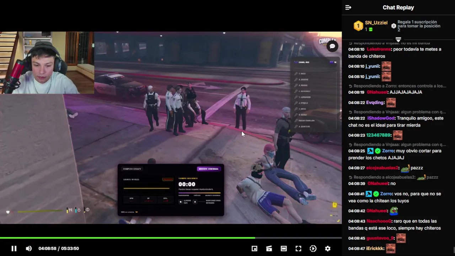Click the blue moderator badge at 04:08:41
The height and width of the screenshot is (256, 455).
[369, 194]
